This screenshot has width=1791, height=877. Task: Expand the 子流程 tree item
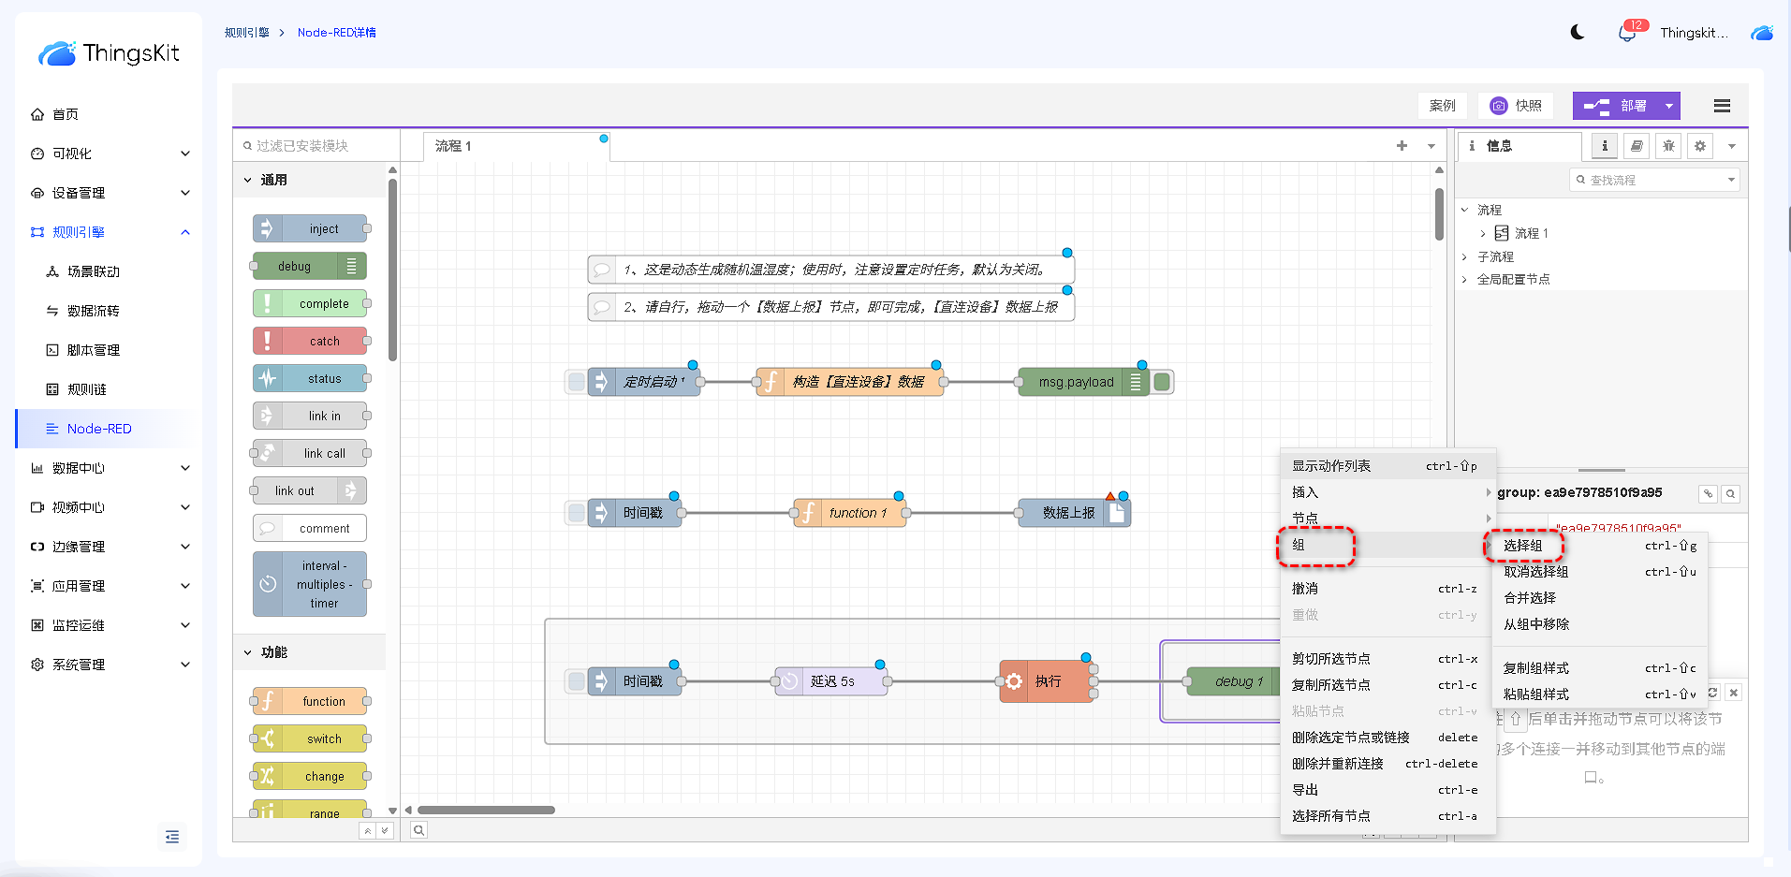1465,256
